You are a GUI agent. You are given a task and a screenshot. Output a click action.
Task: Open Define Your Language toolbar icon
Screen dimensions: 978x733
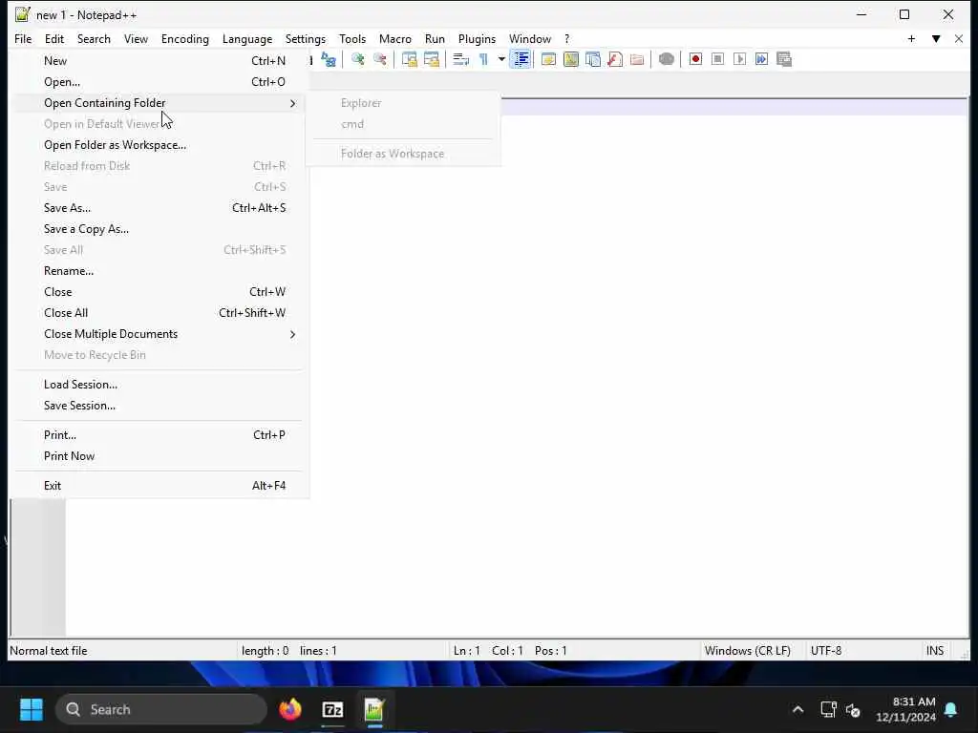coord(549,59)
